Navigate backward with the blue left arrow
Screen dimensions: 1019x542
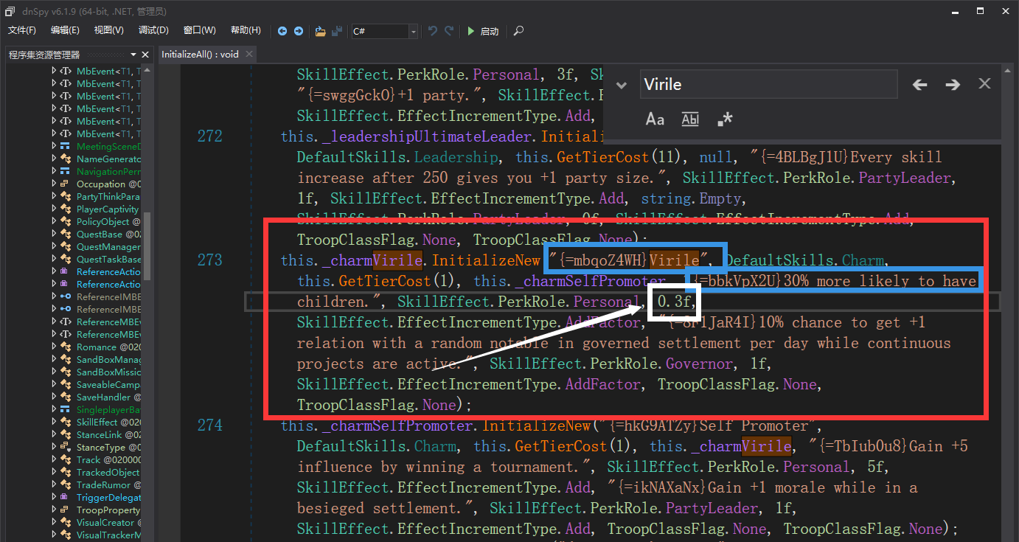282,31
